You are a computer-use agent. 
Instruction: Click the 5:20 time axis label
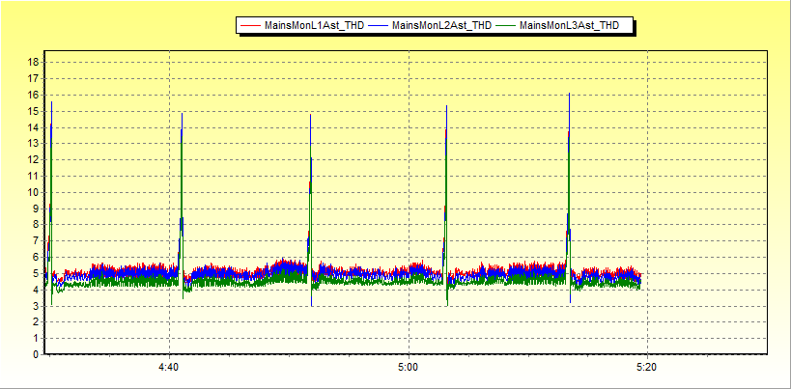(x=646, y=368)
